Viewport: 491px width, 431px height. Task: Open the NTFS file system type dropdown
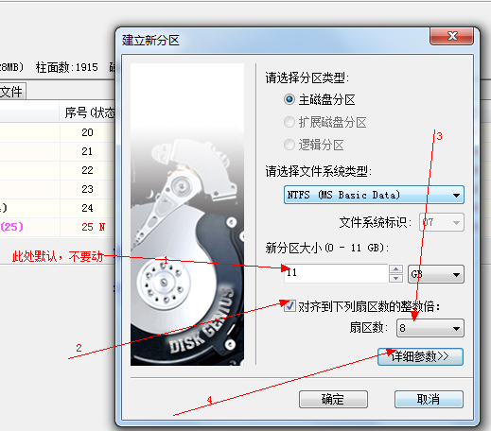(x=374, y=195)
